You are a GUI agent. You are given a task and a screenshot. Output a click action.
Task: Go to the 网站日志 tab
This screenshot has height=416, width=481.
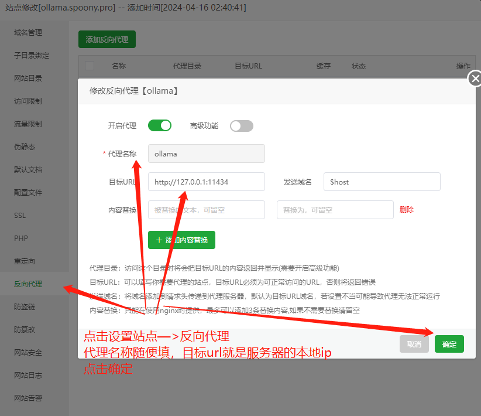click(x=28, y=376)
